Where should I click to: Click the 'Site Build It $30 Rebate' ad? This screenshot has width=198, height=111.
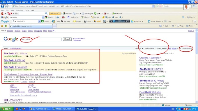[x=152, y=81]
